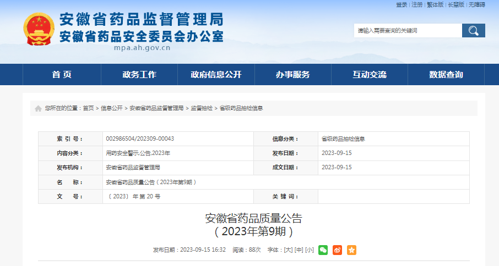The width and height of the screenshot is (499, 266).
Task: Click the keyword search input field
Action: pyautogui.click(x=408, y=31)
